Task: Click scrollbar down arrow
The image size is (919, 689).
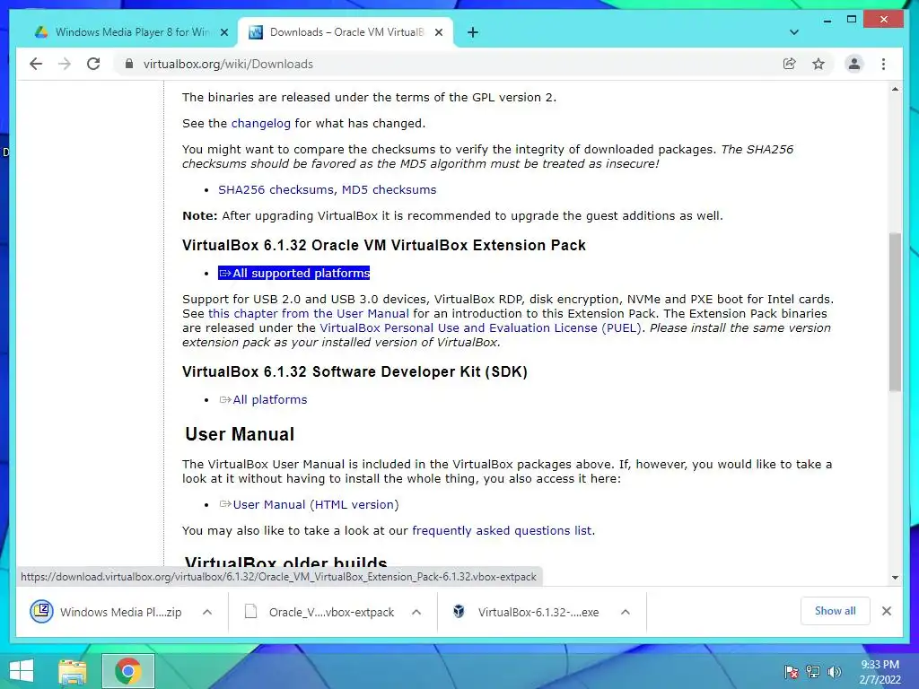Action: click(x=895, y=578)
